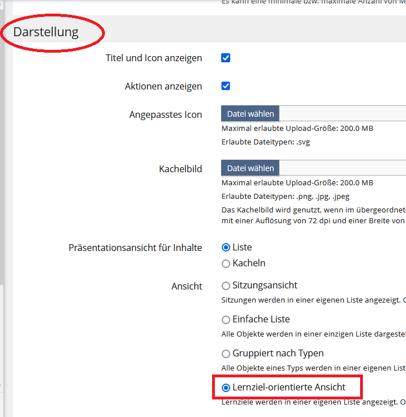Screen dimensions: 406x417
Task: Toggle the 'Aktionen anzeigen' checkbox
Action: click(x=226, y=86)
